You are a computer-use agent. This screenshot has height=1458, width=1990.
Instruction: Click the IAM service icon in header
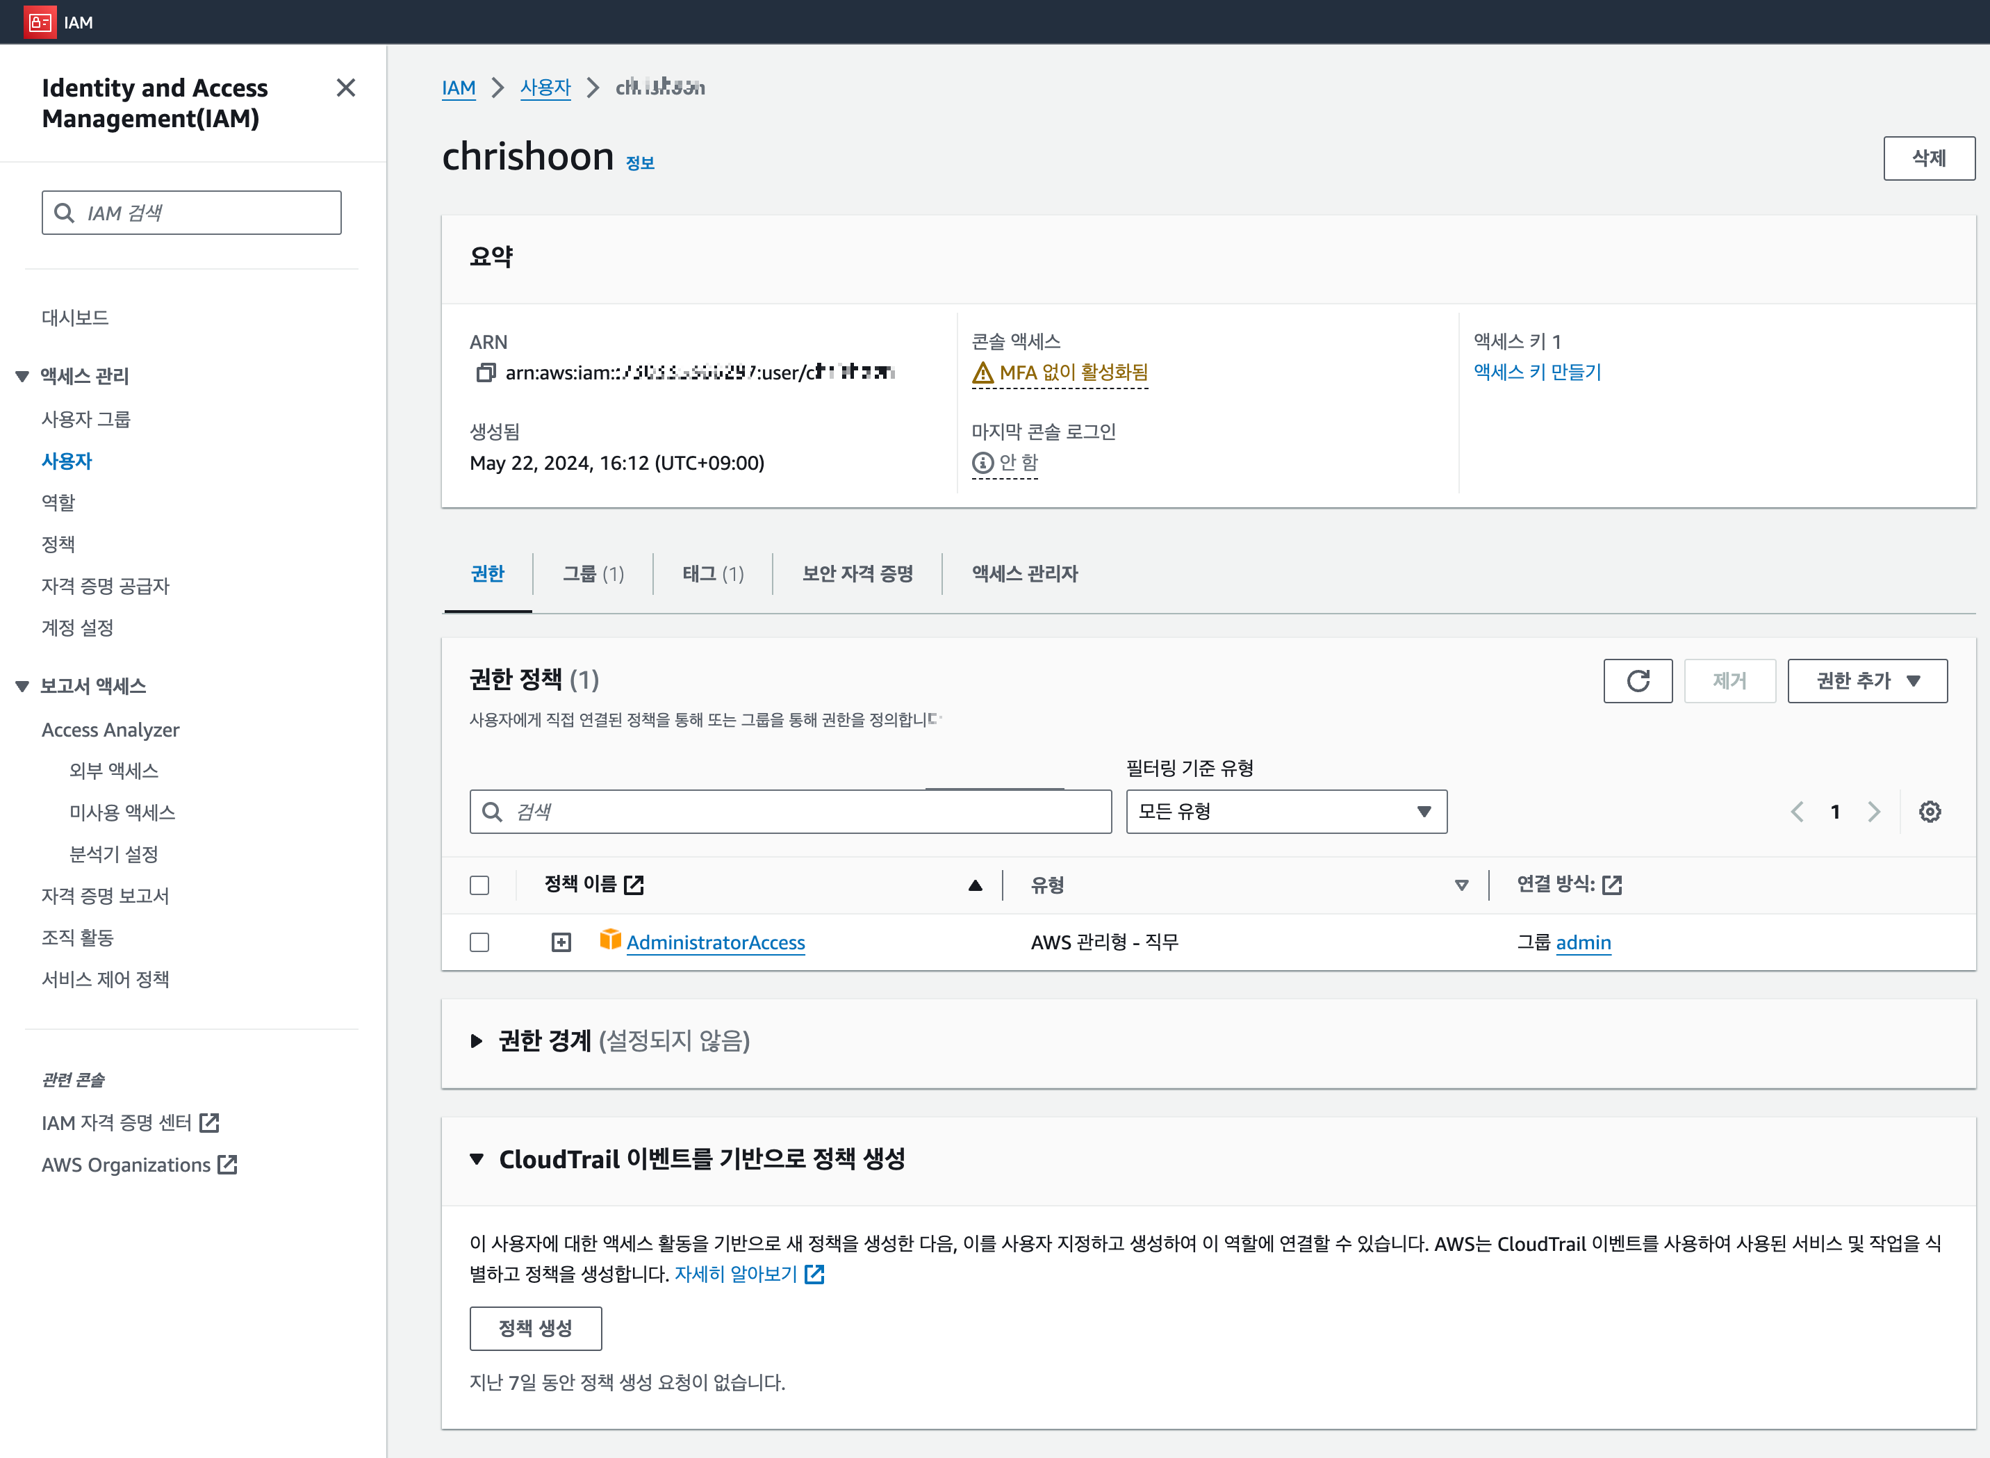click(x=40, y=22)
